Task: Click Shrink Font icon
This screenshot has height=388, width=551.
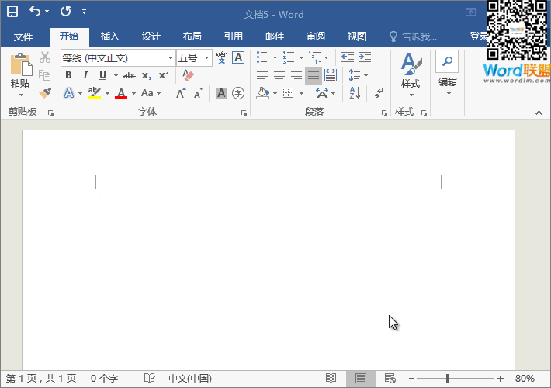Action: (199, 93)
